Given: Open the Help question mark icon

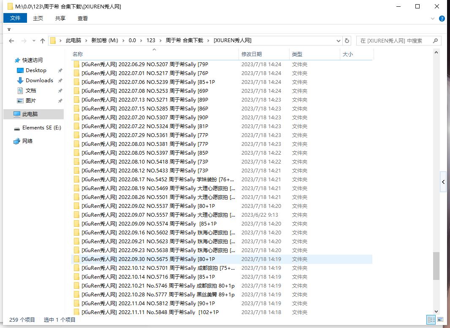Looking at the screenshot, I should (x=442, y=19).
